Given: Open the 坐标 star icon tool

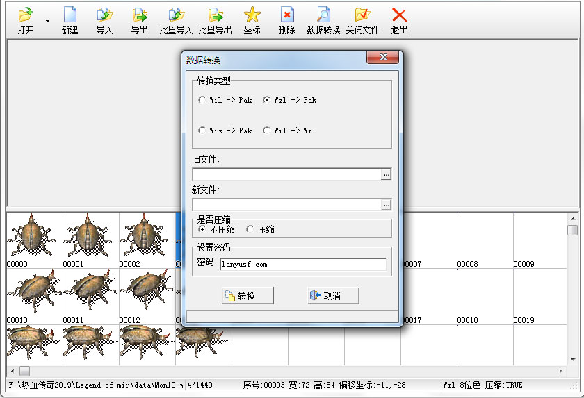Looking at the screenshot, I should (x=252, y=15).
